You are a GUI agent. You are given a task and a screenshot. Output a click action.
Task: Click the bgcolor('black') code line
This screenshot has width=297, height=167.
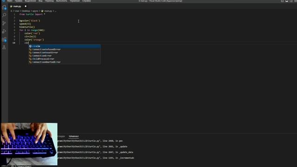pyautogui.click(x=30, y=20)
